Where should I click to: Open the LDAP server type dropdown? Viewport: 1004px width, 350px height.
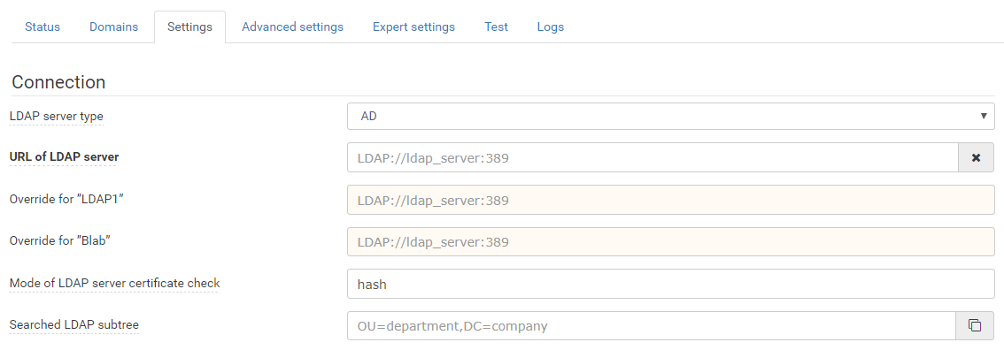click(x=670, y=117)
